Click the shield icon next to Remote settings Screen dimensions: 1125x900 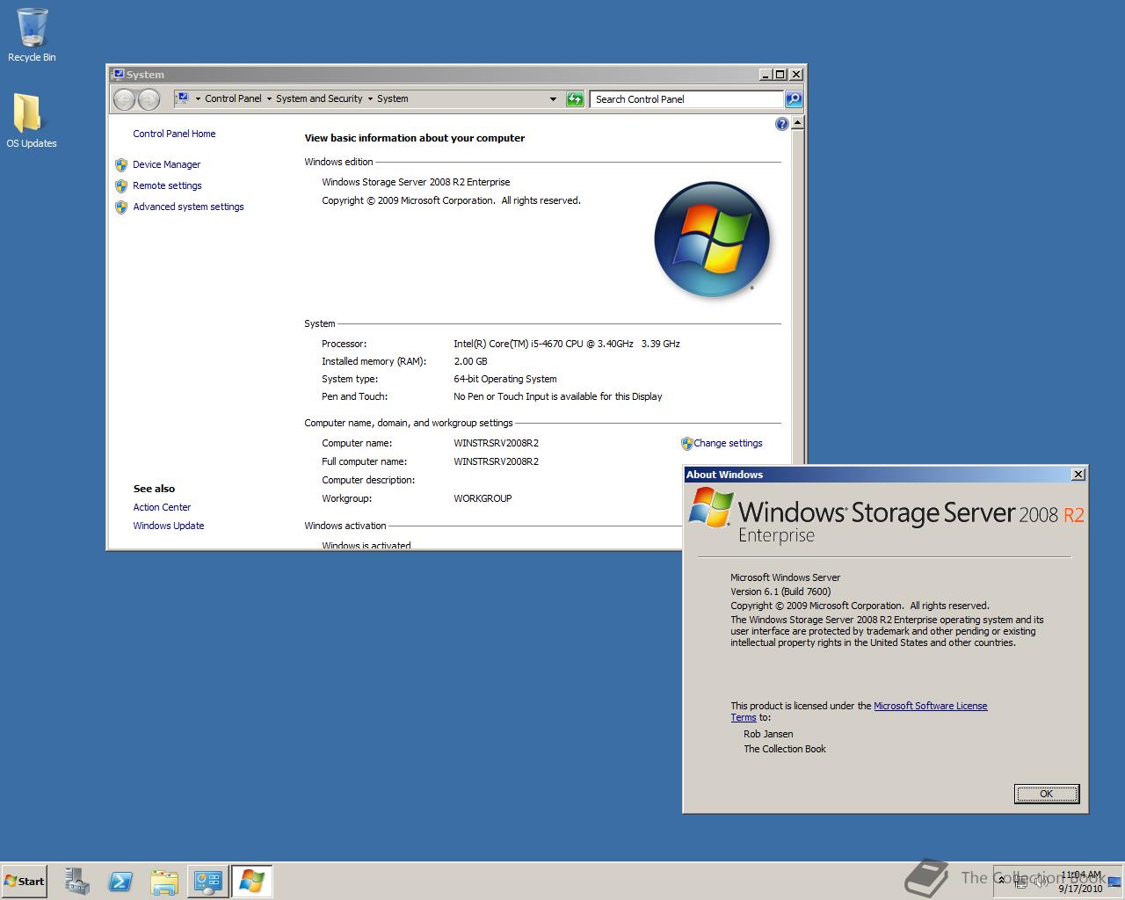pyautogui.click(x=121, y=185)
